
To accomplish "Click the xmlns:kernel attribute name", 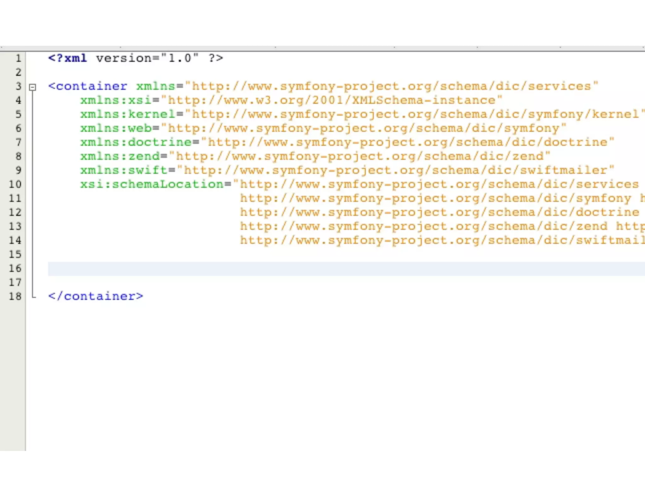I will [127, 114].
